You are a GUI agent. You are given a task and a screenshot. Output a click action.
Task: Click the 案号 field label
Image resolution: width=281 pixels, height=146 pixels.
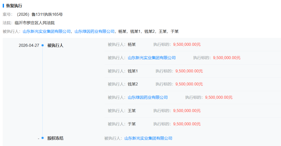point(8,14)
